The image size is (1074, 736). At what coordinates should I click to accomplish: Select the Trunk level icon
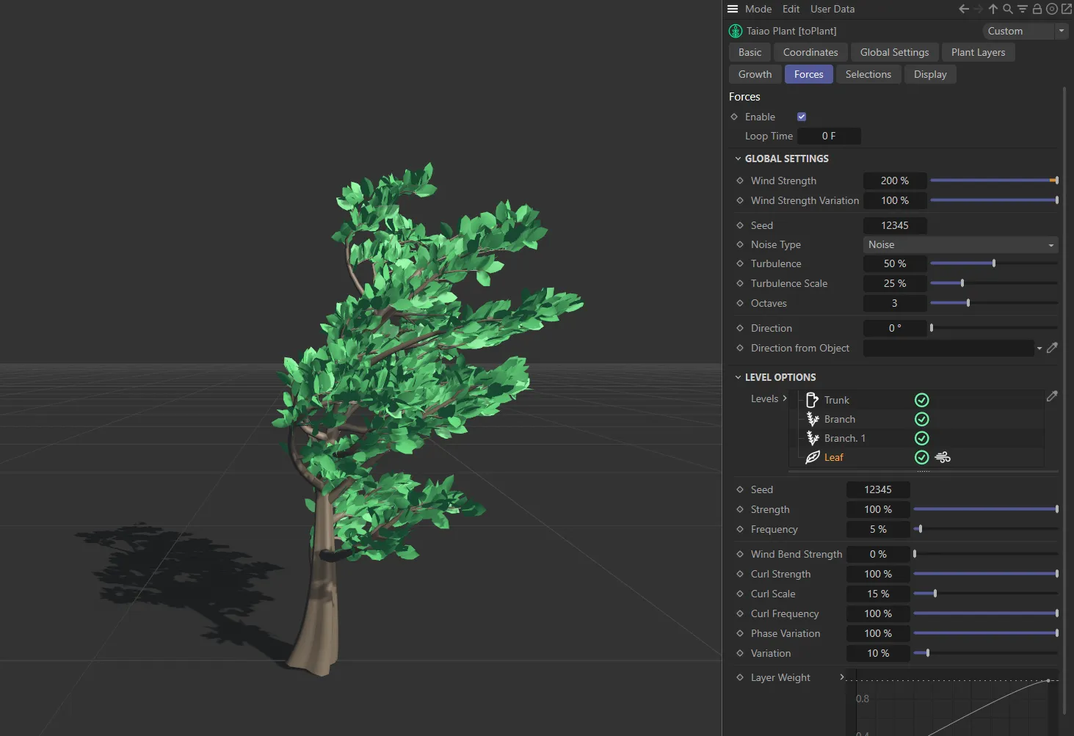pos(813,399)
